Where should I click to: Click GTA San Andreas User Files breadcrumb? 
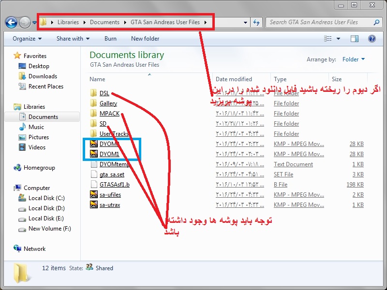click(x=165, y=22)
